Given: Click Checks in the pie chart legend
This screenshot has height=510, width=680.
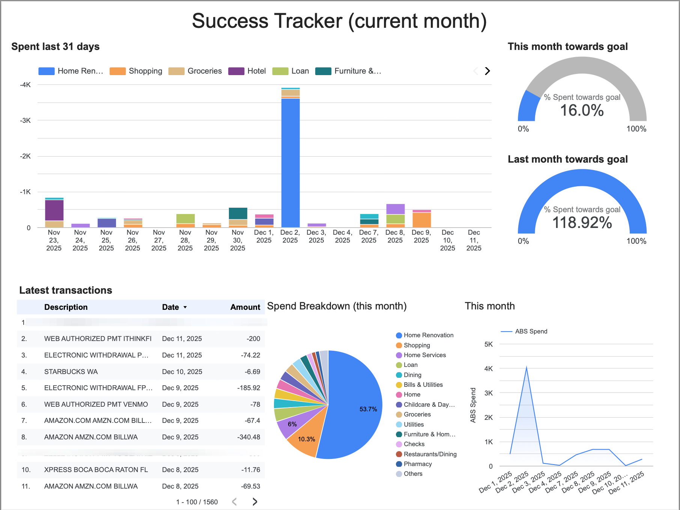Looking at the screenshot, I should (411, 444).
